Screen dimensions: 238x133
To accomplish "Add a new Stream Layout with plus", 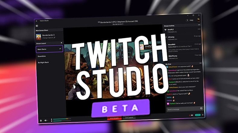I will point(61,43).
